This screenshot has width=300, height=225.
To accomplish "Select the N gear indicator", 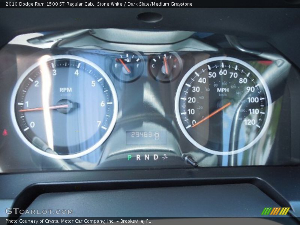I will (x=147, y=157).
